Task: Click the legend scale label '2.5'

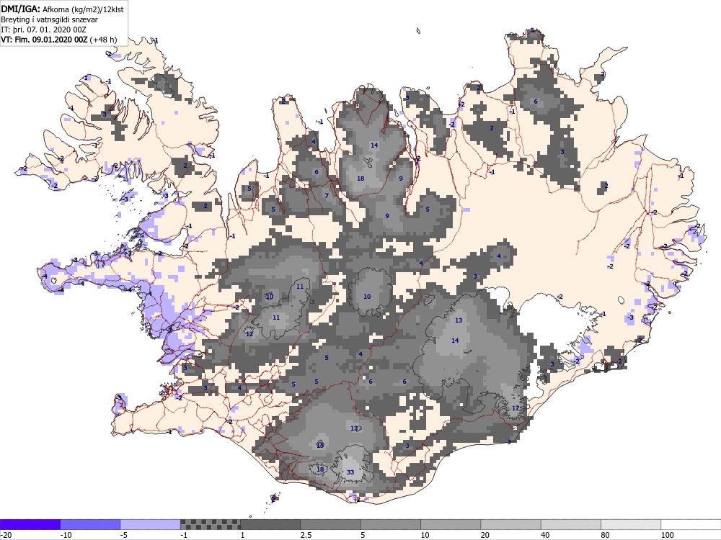Action: (306, 535)
